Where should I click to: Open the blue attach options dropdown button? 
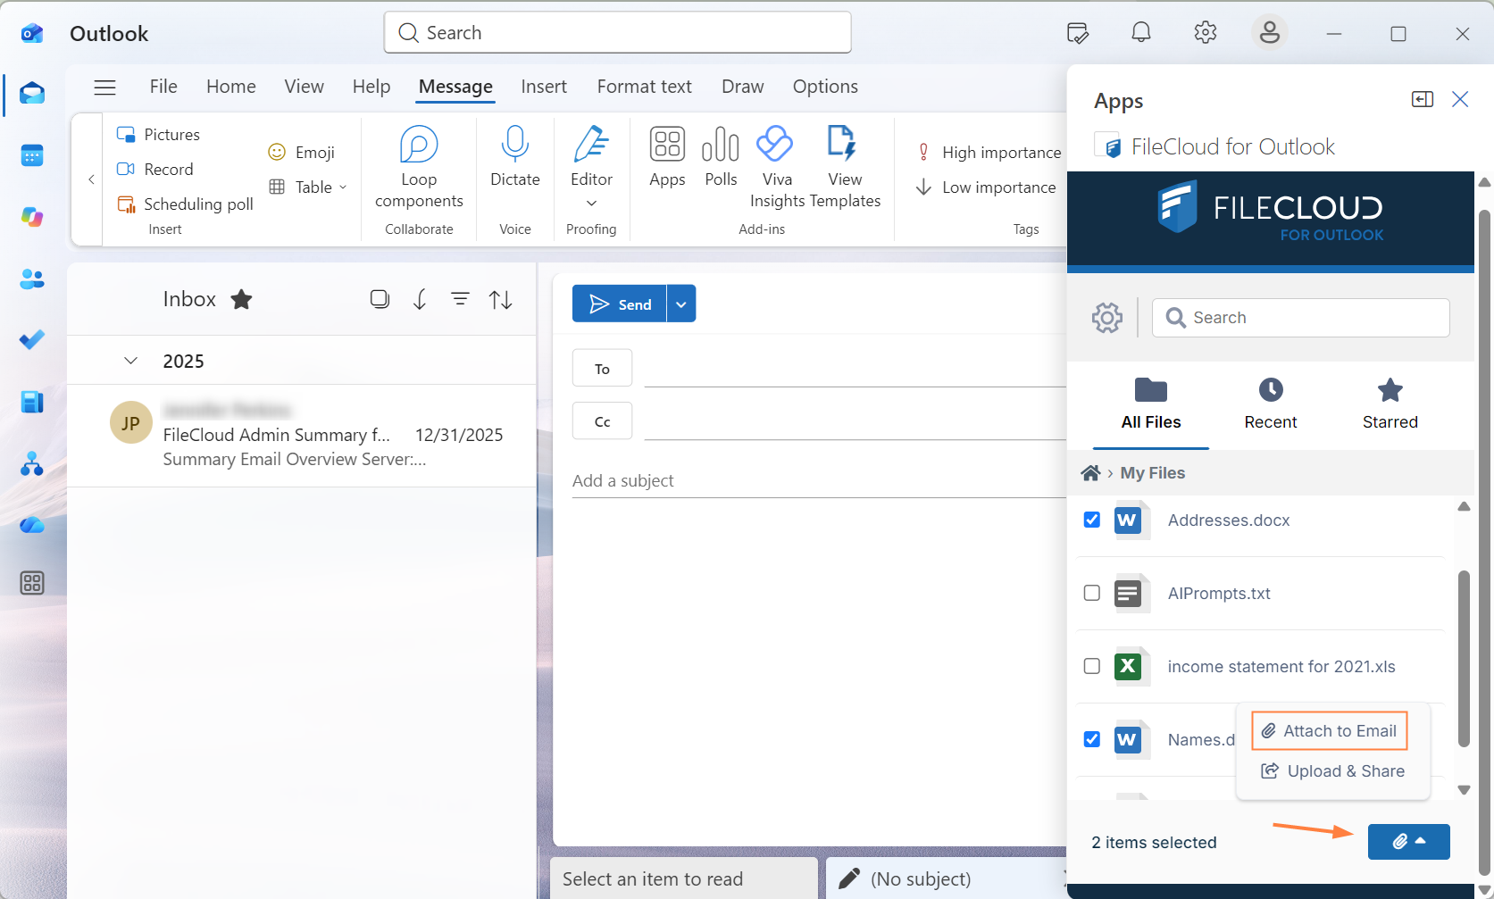tap(1408, 841)
